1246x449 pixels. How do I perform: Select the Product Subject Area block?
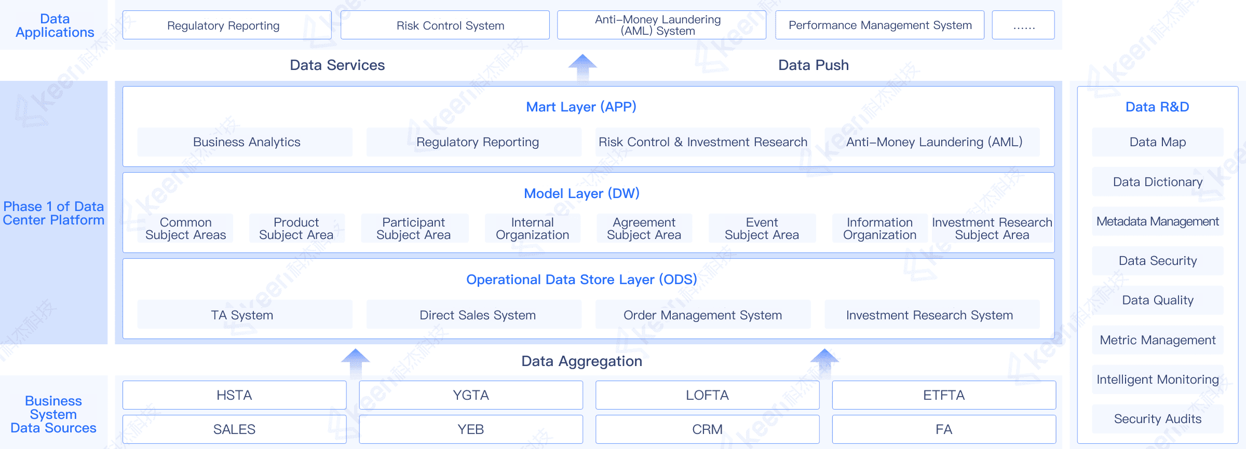[x=296, y=229]
